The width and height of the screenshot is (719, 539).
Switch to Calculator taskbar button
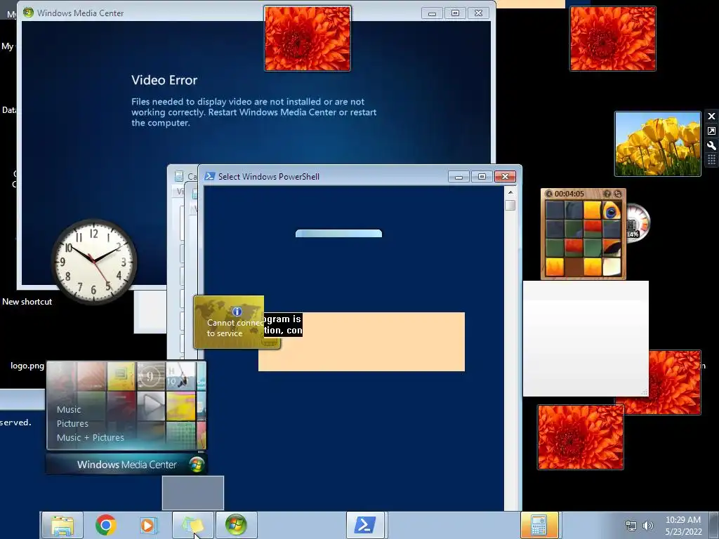(x=539, y=525)
